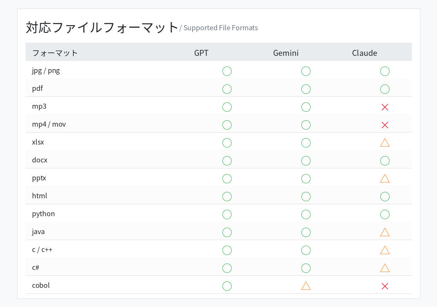Click the Gemini circle in jpg / png row
Image resolution: width=437 pixels, height=307 pixels.
coord(306,71)
